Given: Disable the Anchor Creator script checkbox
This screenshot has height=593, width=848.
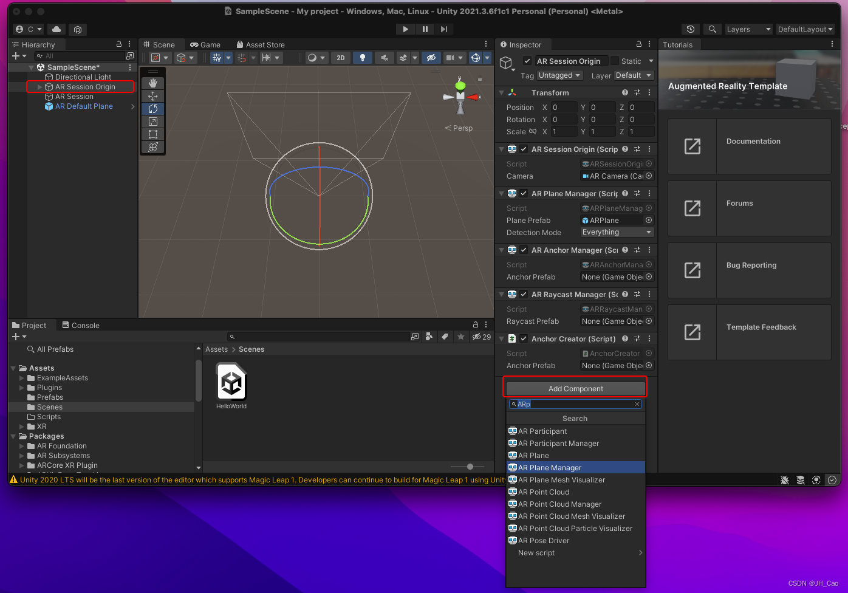Looking at the screenshot, I should [524, 338].
